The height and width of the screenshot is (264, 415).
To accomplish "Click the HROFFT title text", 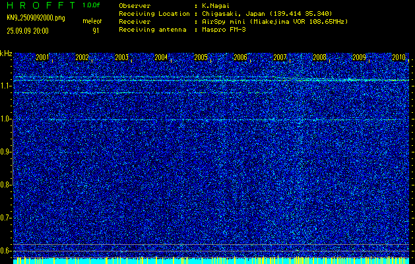I will coord(40,5).
